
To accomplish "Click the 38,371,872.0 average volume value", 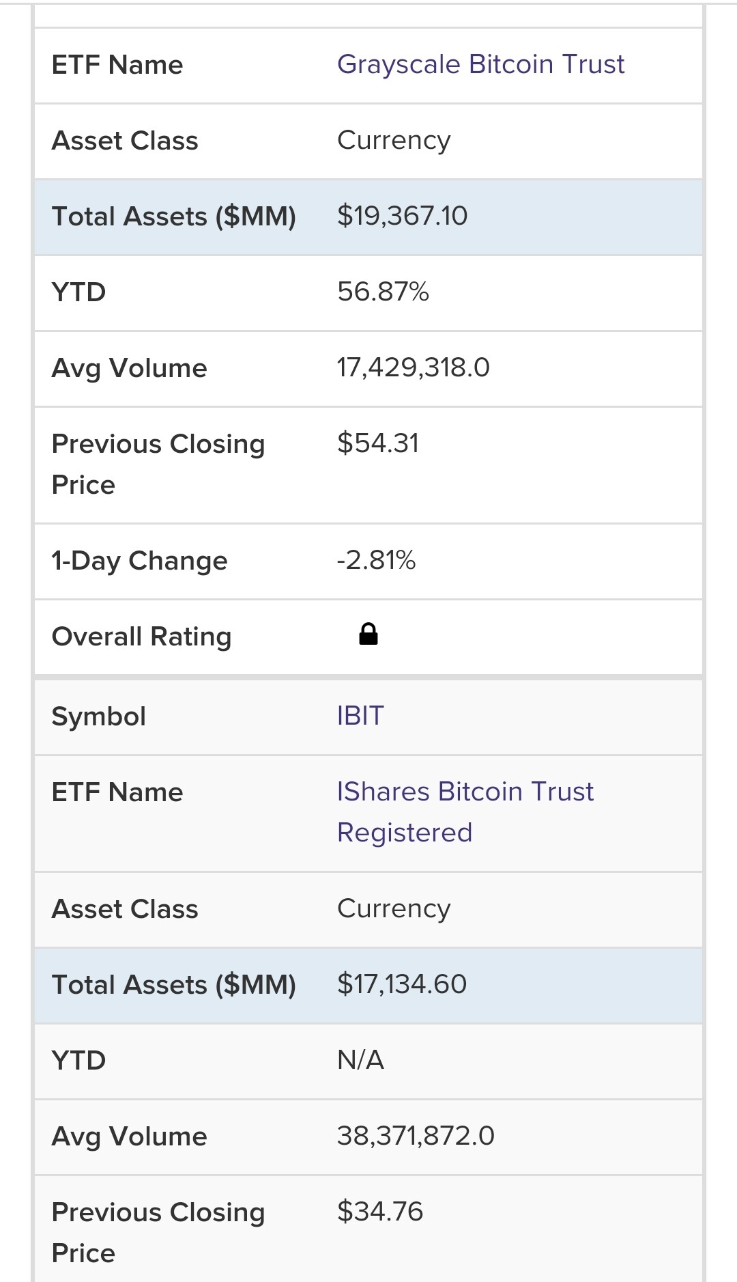I will pyautogui.click(x=416, y=1136).
